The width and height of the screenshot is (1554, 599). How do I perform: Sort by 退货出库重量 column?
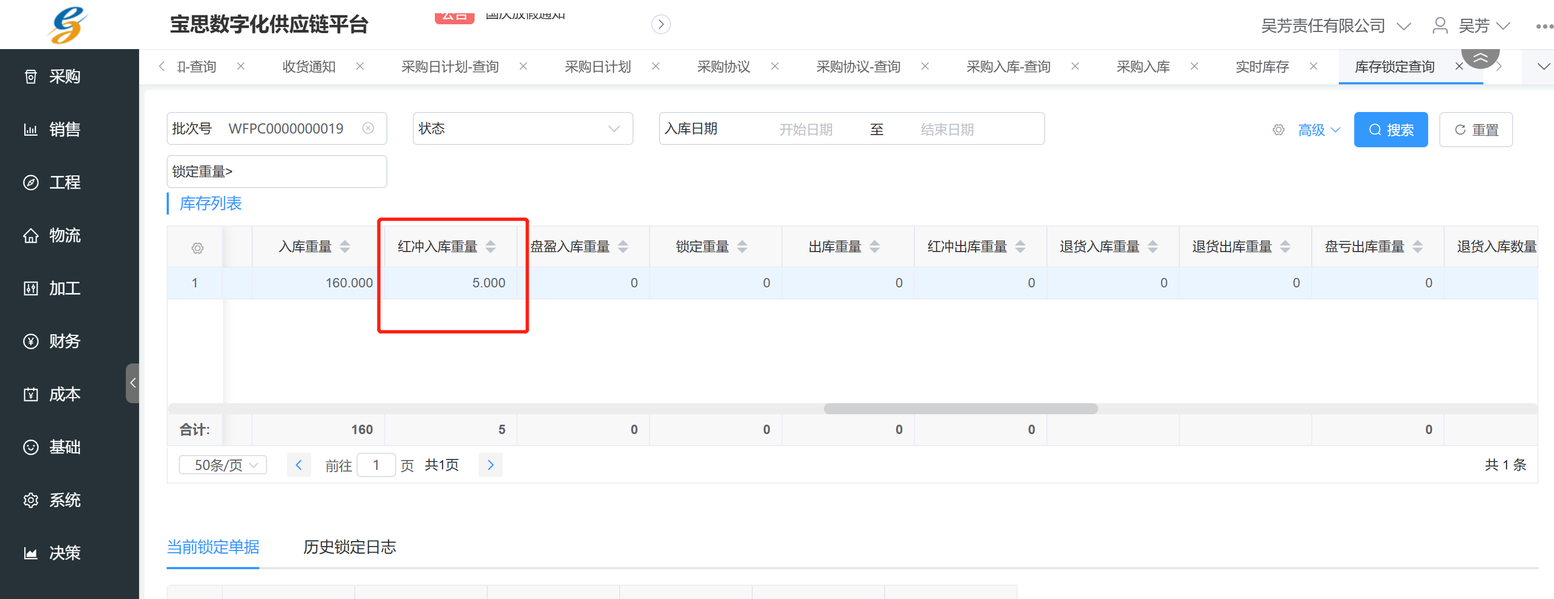[x=1286, y=247]
